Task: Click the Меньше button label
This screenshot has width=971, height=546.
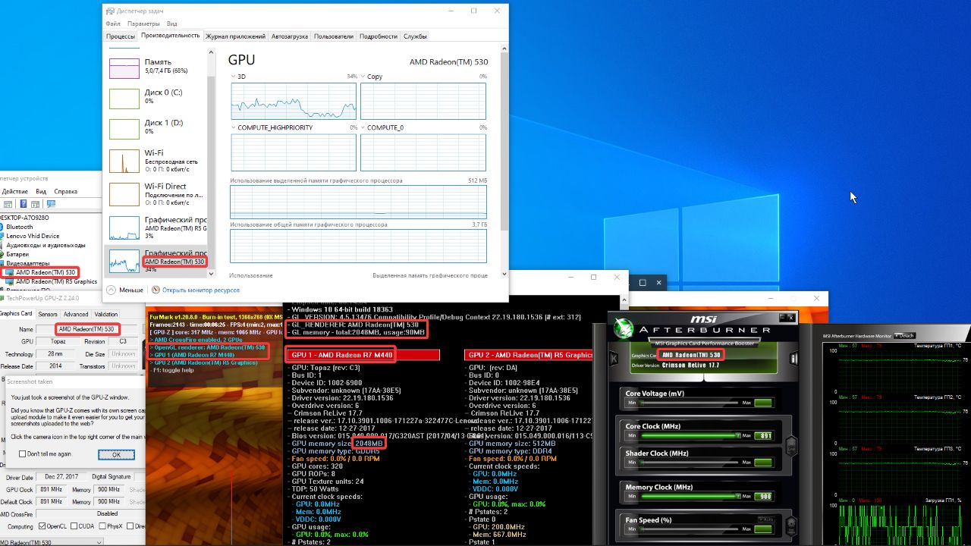Action: [130, 290]
